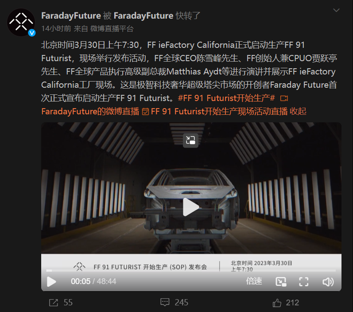The height and width of the screenshot is (312, 353).
Task: Open the first FaradayFuture username link
Action: tap(71, 16)
